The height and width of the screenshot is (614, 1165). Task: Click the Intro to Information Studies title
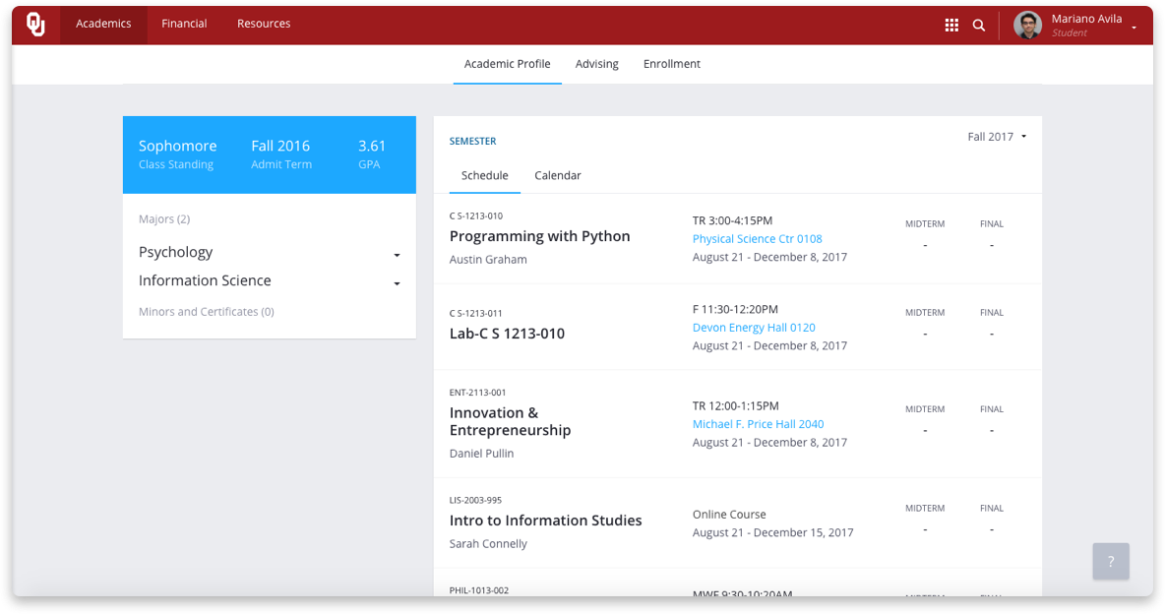[x=545, y=521]
